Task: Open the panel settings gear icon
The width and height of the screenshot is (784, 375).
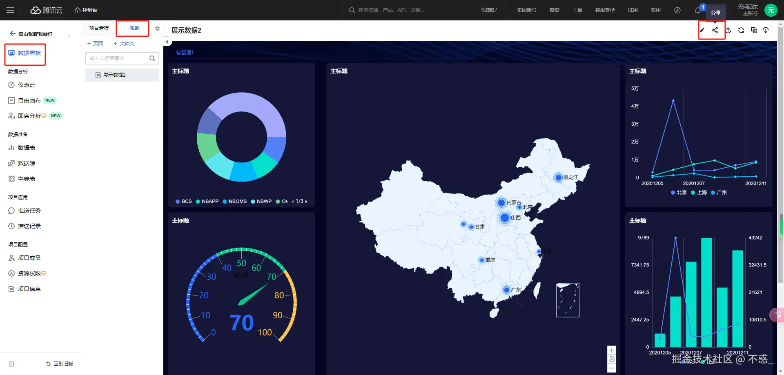Action: 157,29
